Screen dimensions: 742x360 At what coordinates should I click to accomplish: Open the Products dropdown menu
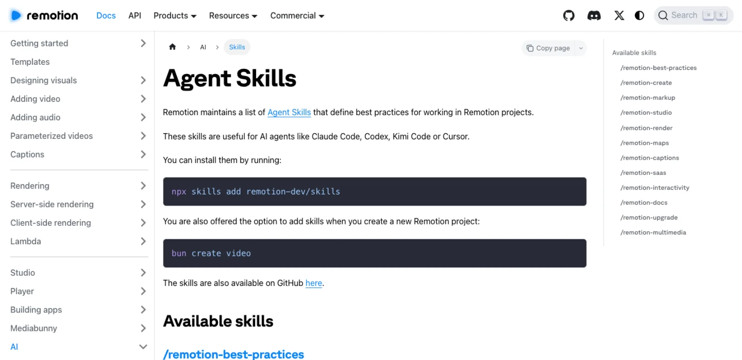click(175, 15)
